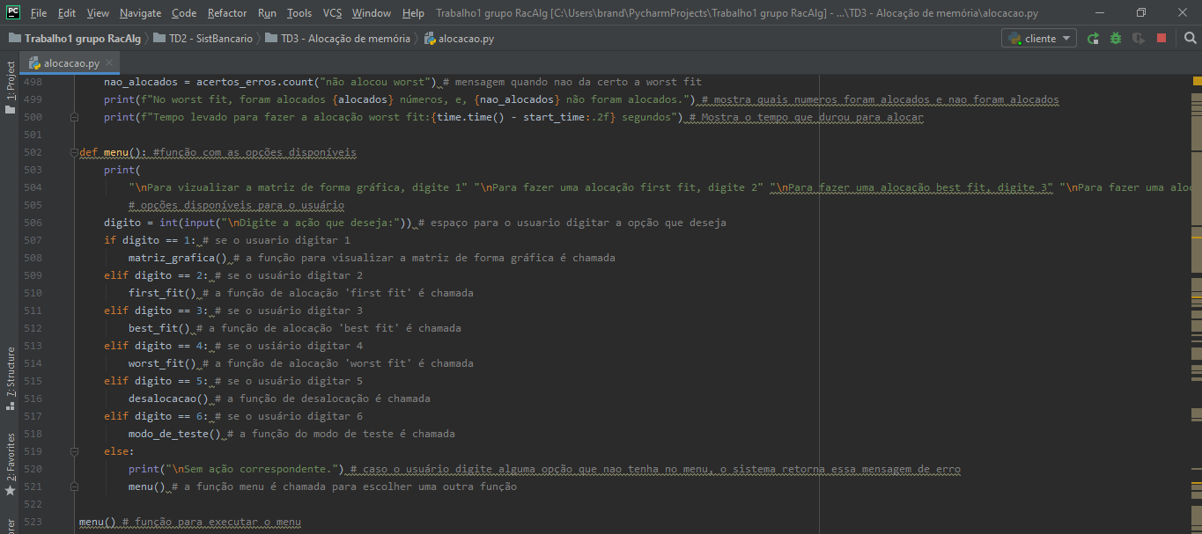Screen dimensions: 1202x534
Task: Click the alocacao.py breadcrumb in navigation bar
Action: pos(459,39)
